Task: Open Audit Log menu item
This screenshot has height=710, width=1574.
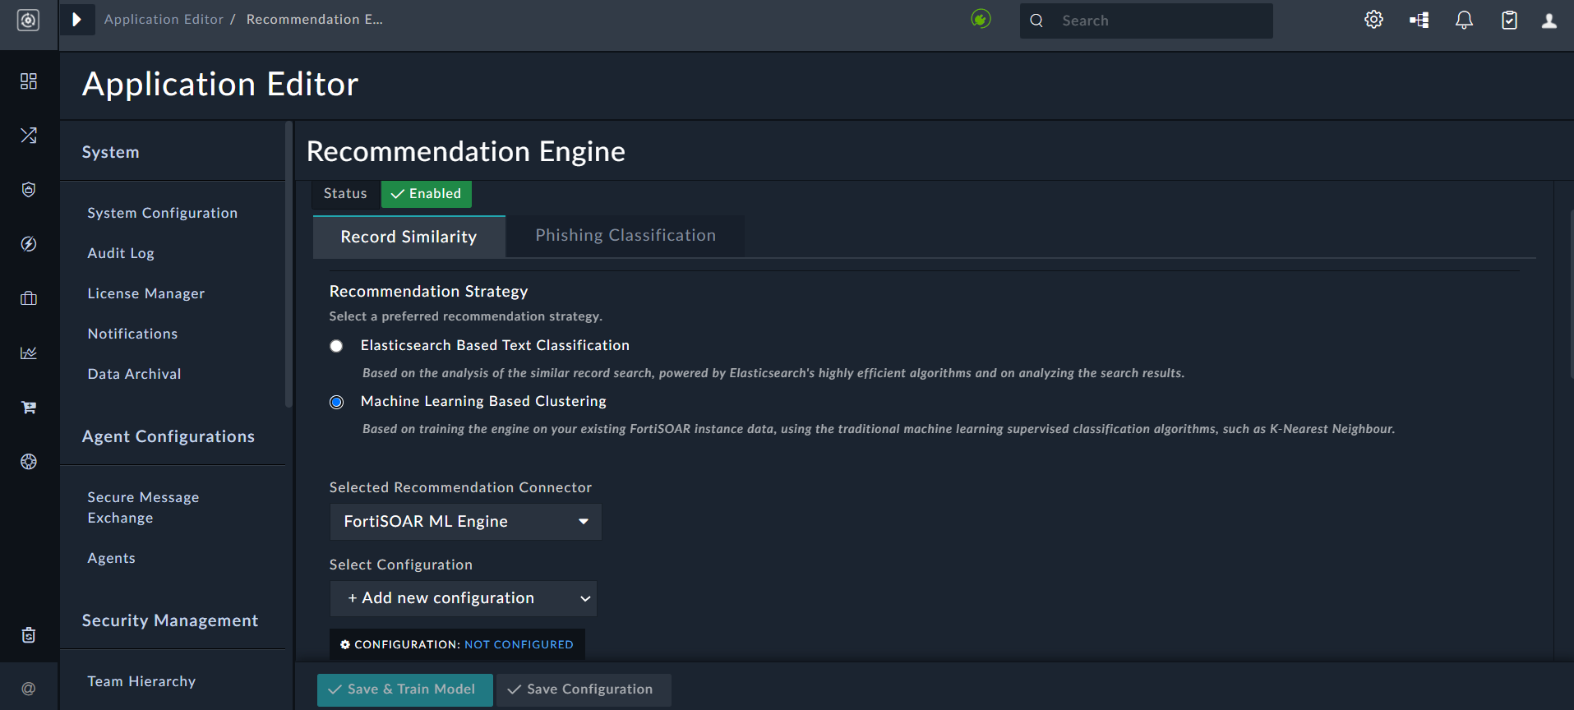Action: (121, 253)
